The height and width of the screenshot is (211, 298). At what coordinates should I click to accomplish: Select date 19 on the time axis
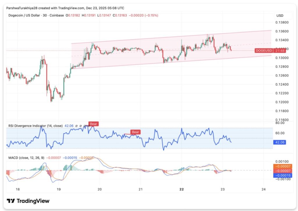coord(59,189)
